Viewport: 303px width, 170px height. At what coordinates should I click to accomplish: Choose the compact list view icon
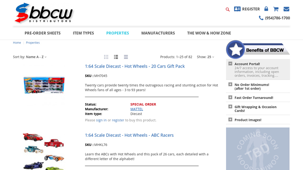coord(126,57)
